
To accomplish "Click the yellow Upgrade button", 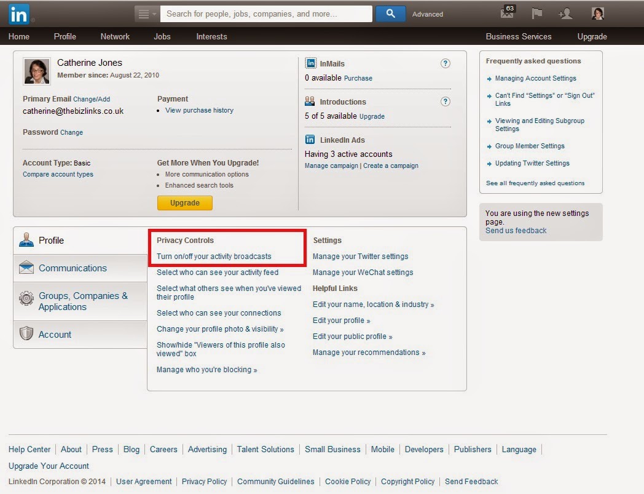I will point(184,202).
